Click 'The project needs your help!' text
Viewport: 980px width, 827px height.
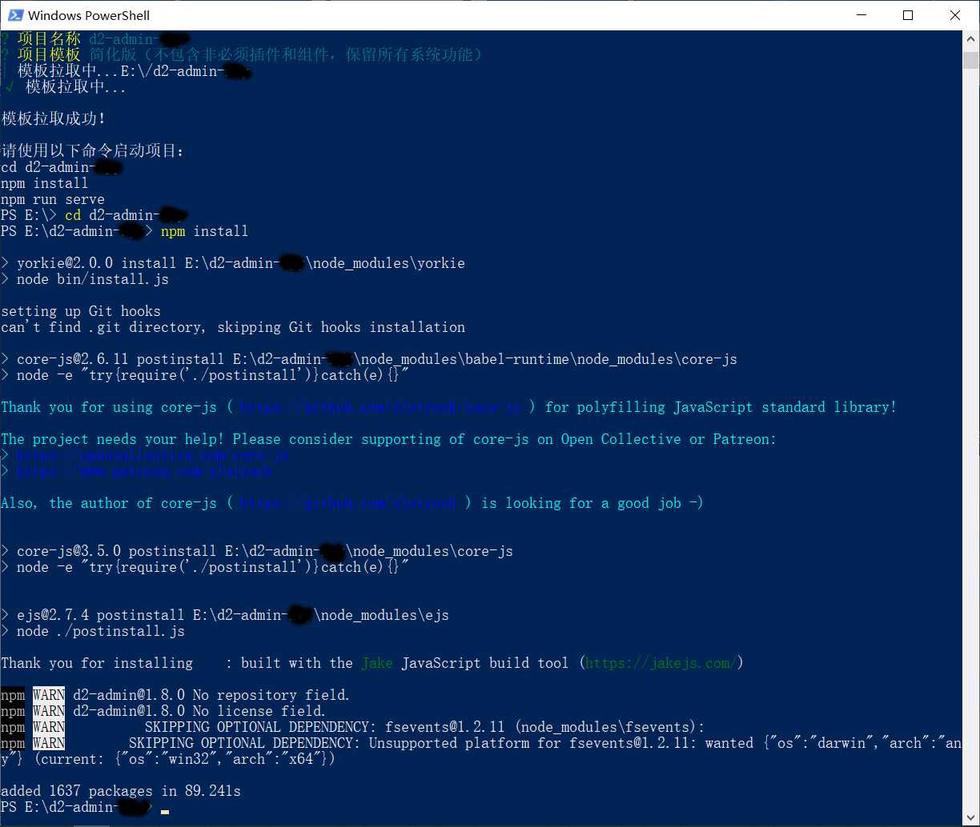[x=113, y=439]
